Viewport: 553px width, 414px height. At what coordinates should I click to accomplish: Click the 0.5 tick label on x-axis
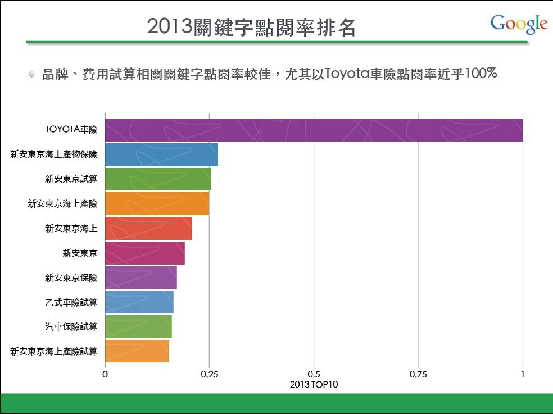click(x=314, y=374)
